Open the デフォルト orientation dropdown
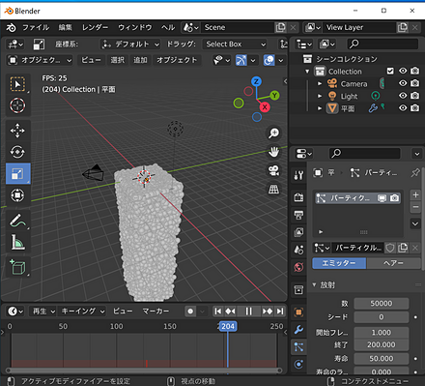This screenshot has height=386, width=425. tap(130, 45)
